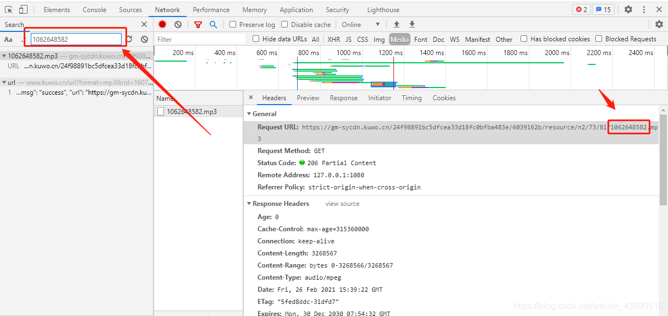Image resolution: width=668 pixels, height=316 pixels.
Task: Collapse the url search result group
Action: click(4, 82)
